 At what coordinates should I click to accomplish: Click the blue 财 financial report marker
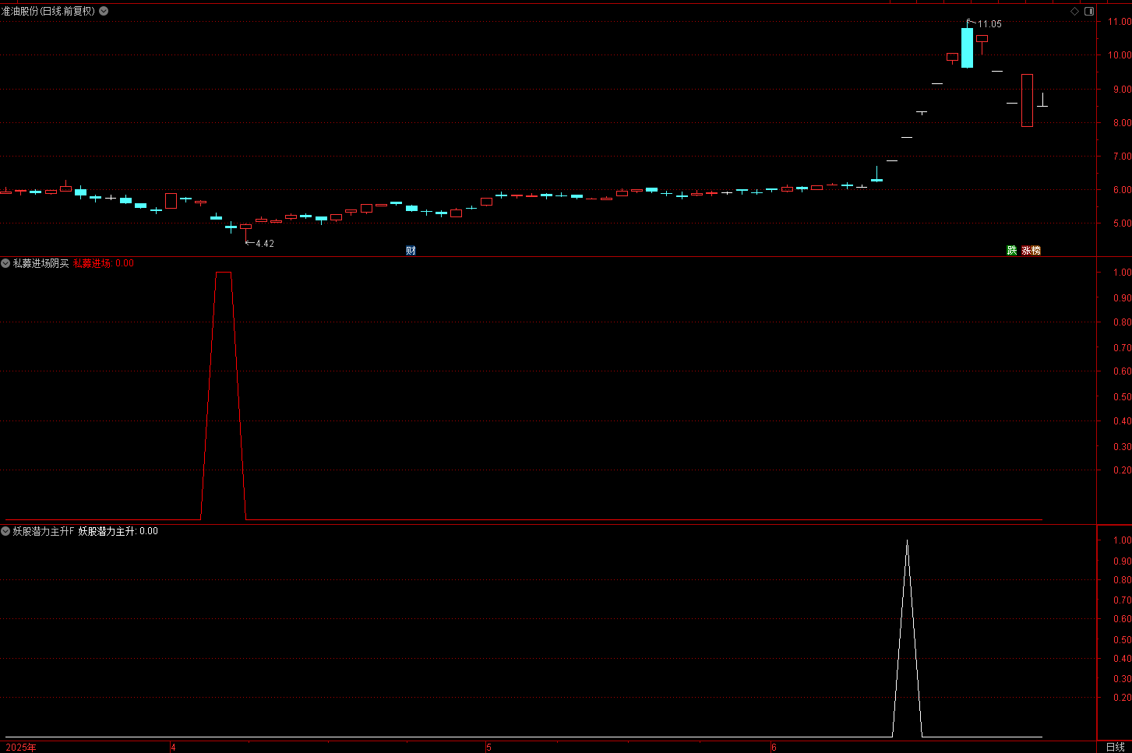click(411, 250)
